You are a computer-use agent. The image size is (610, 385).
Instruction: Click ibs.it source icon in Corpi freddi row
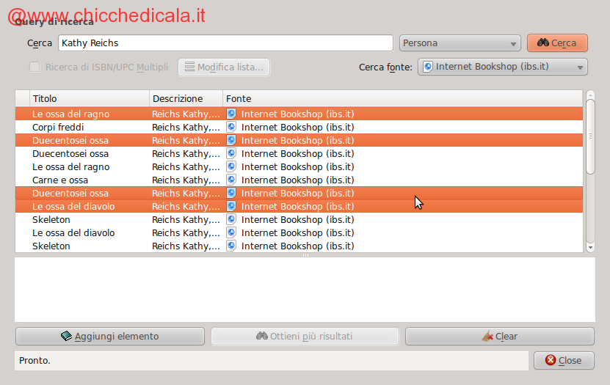231,127
